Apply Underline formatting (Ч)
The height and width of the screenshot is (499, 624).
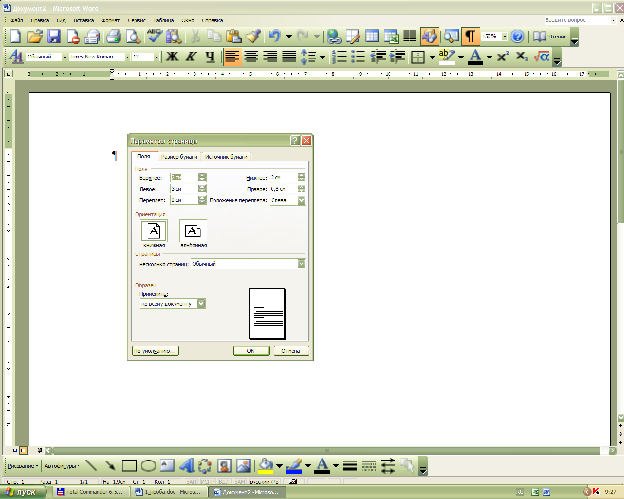[x=210, y=57]
